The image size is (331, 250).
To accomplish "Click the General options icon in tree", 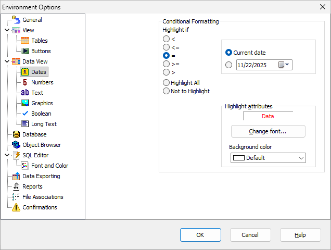I will [x=16, y=20].
